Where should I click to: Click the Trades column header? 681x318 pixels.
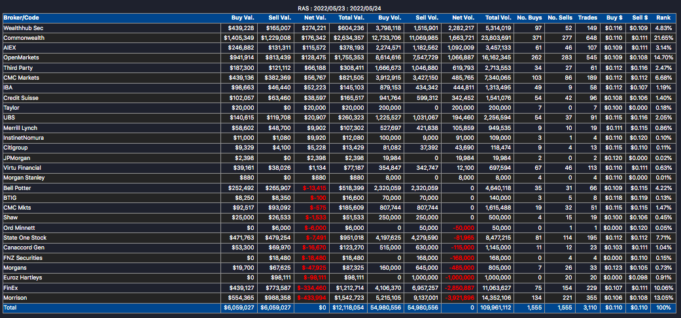[x=587, y=18]
